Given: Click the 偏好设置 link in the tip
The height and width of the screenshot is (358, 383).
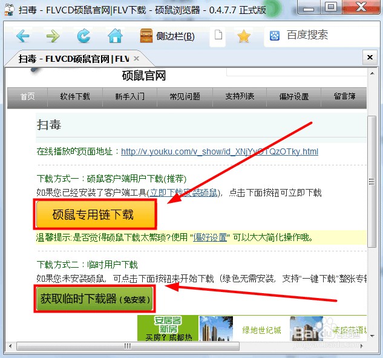Looking at the screenshot, I should point(210,237).
